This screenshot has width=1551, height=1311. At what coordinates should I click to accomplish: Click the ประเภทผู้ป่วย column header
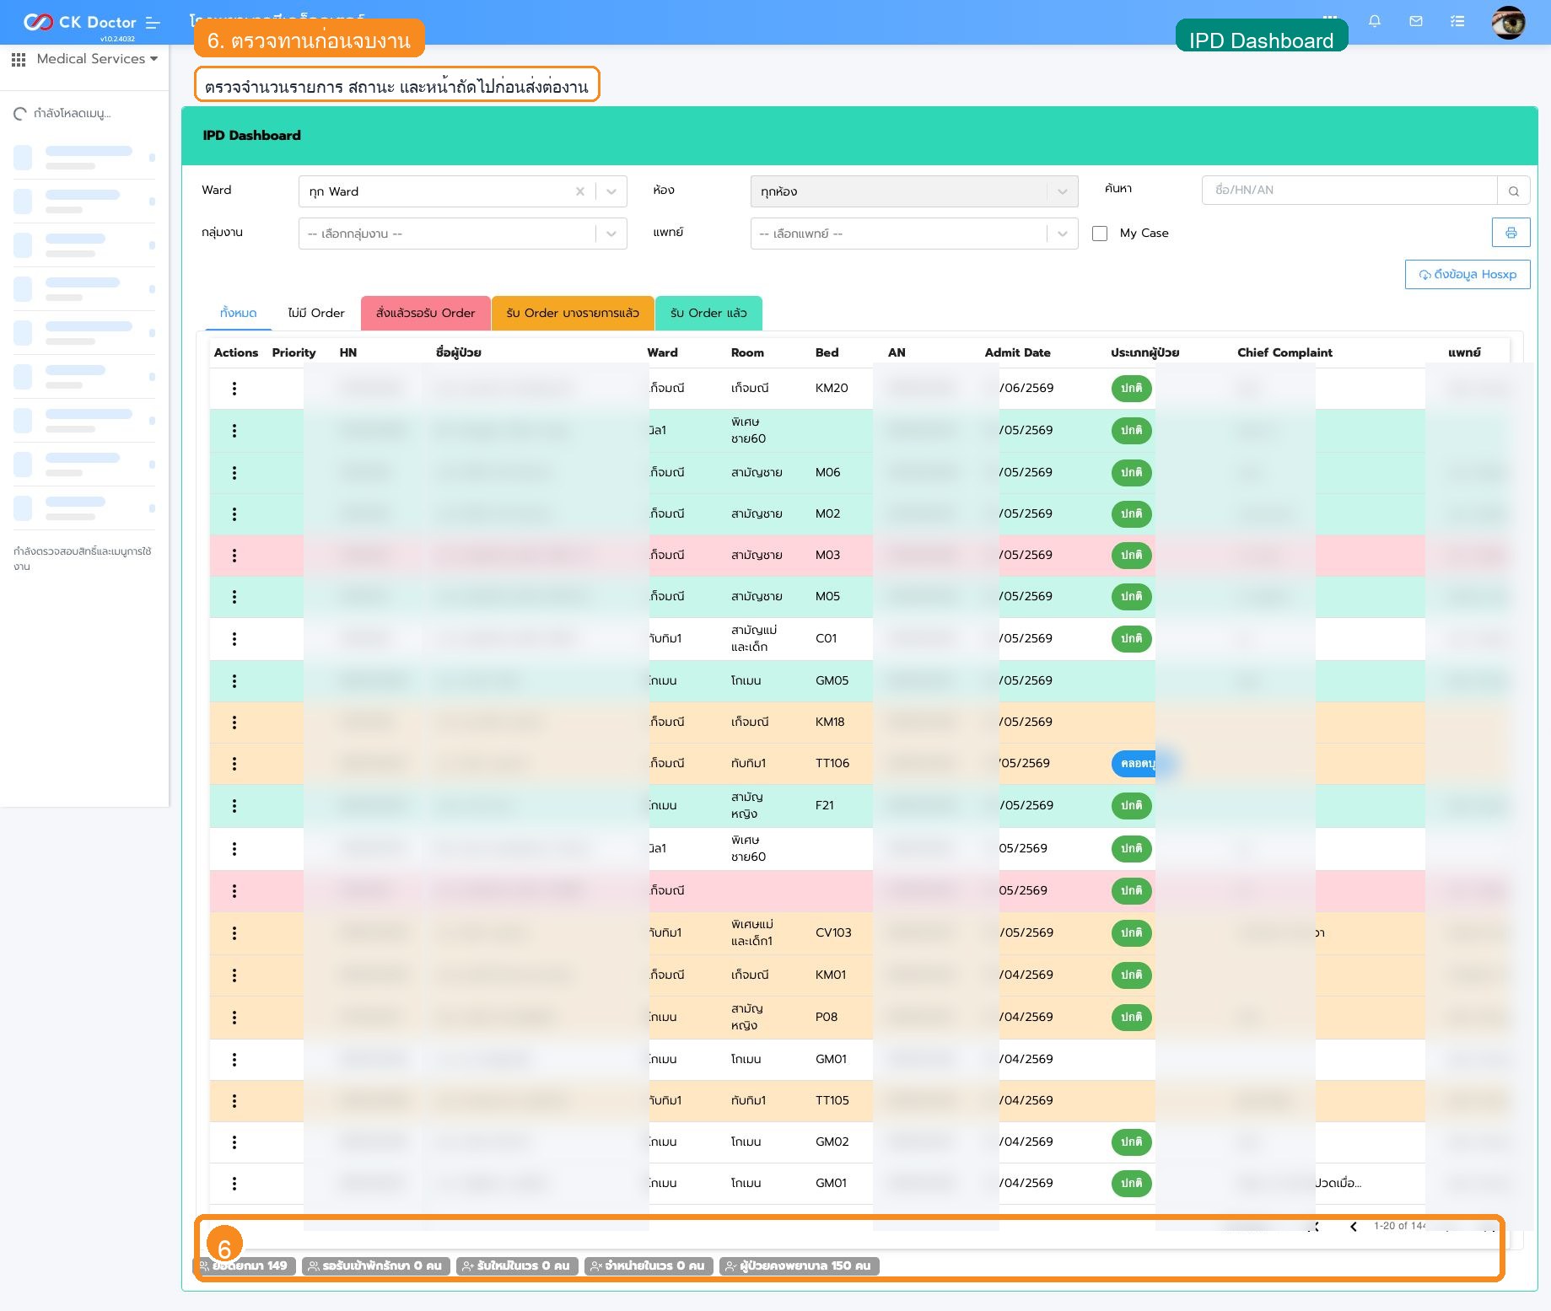[1144, 352]
